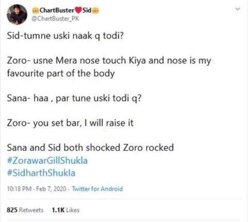Image resolution: width=248 pixels, height=222 pixels.
Task: Click the line 'Sid-tumne uski naak q todi?'
Action: pos(65,36)
